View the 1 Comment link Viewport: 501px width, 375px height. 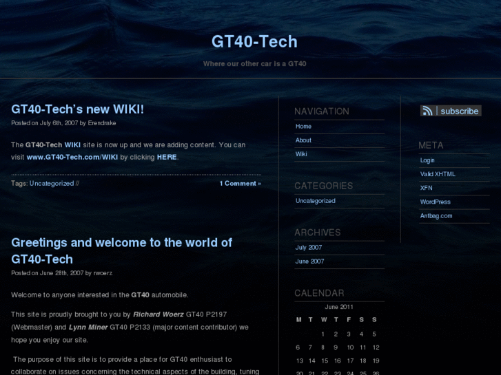[x=240, y=184]
